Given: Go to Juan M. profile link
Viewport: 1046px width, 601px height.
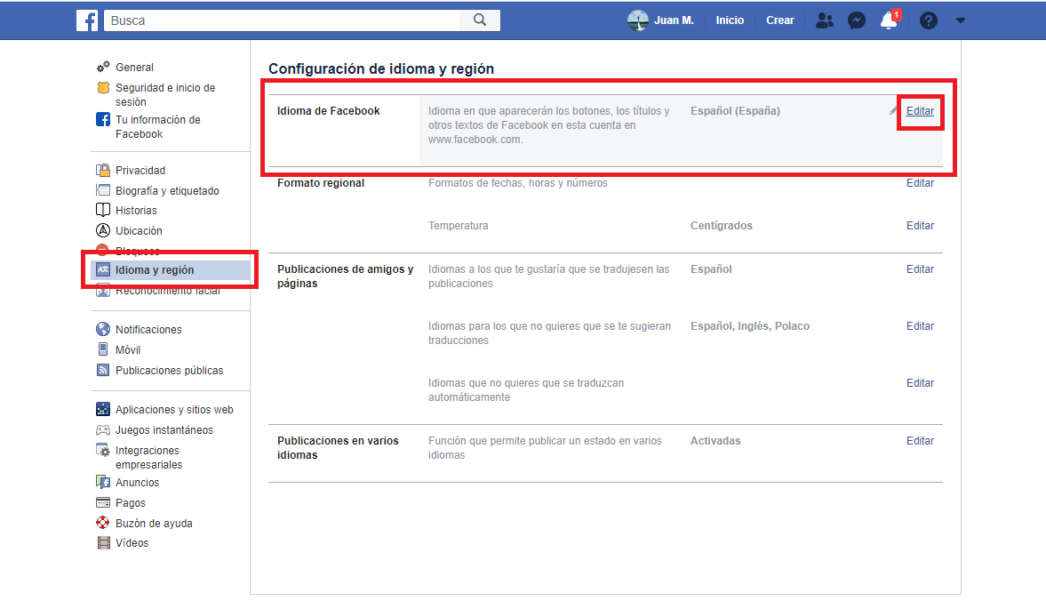Looking at the screenshot, I should click(674, 20).
